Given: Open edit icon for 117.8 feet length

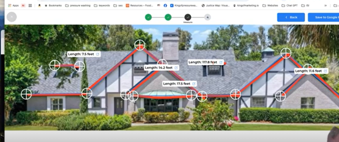Looking at the screenshot, I should pos(221,62).
